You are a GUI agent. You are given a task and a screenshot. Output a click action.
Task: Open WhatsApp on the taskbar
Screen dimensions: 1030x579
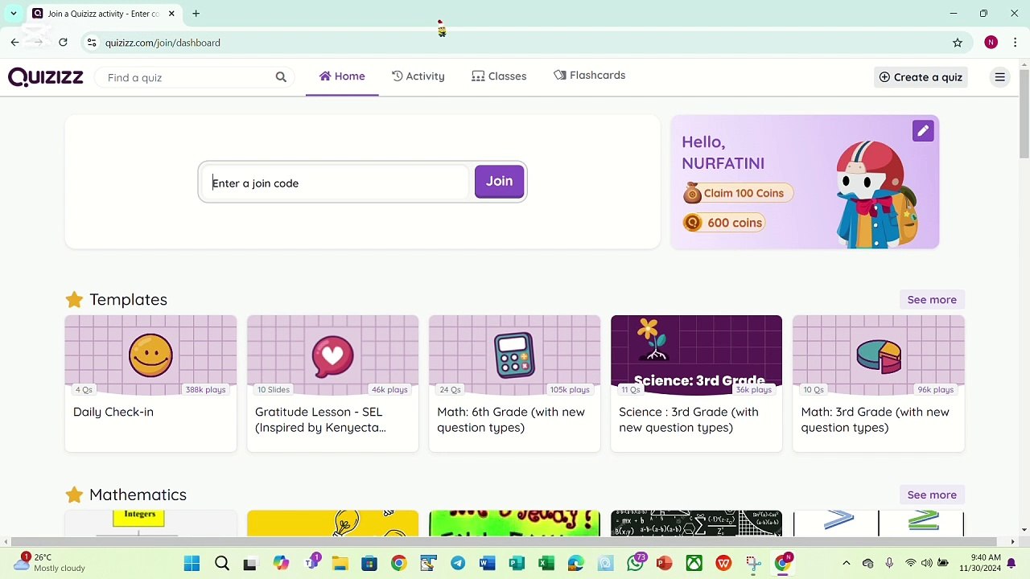tap(636, 563)
